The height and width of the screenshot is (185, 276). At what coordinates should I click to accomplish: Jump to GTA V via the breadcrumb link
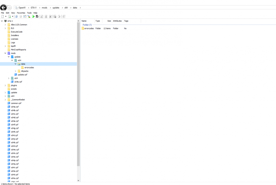click(x=33, y=7)
